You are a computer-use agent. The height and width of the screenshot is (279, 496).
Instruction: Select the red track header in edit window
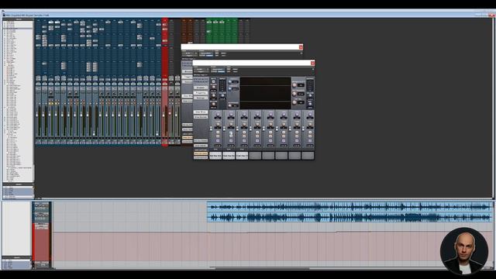pos(41,243)
